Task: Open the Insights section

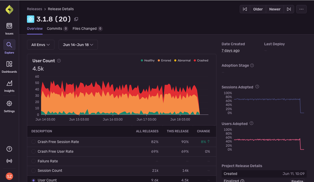Action: click(9, 86)
